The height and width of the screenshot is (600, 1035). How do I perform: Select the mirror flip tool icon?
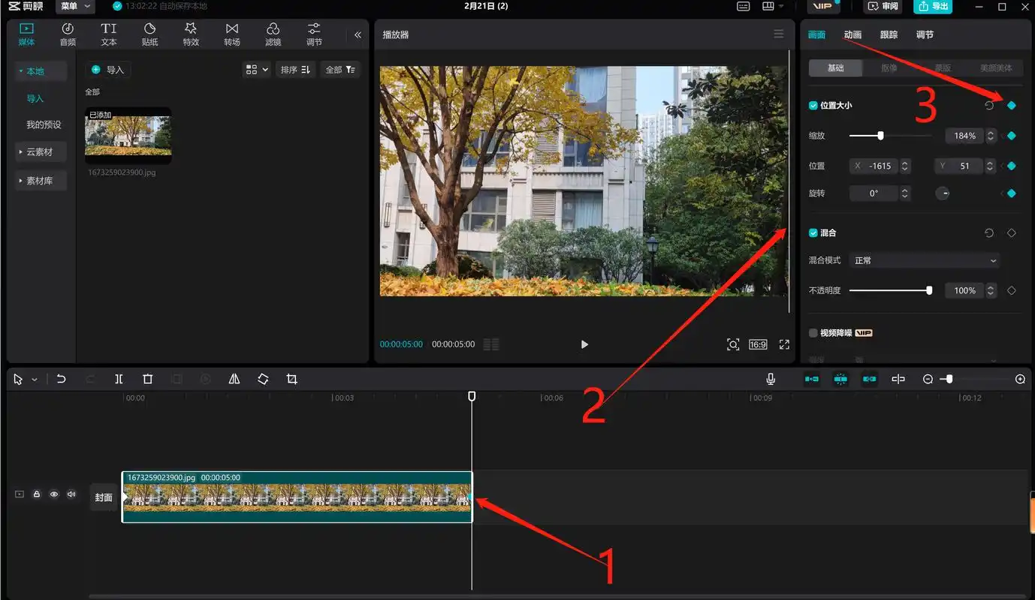tap(234, 379)
